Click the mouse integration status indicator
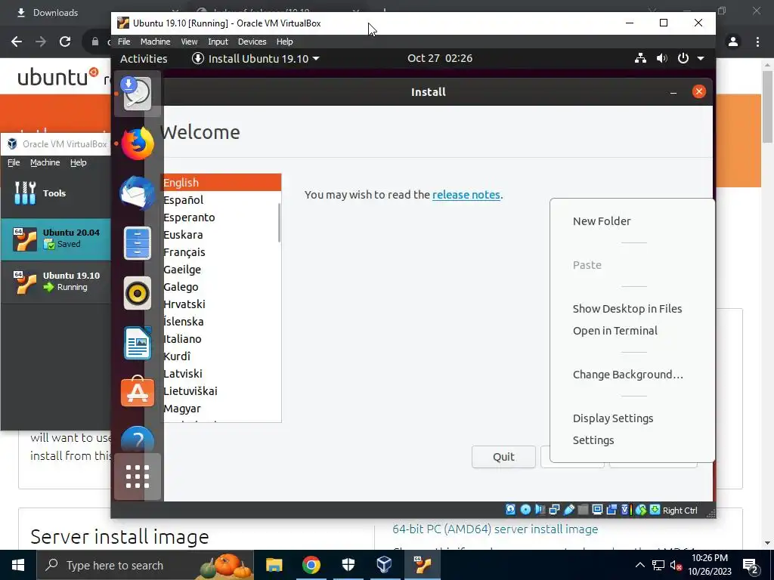The image size is (774, 580). coord(641,510)
